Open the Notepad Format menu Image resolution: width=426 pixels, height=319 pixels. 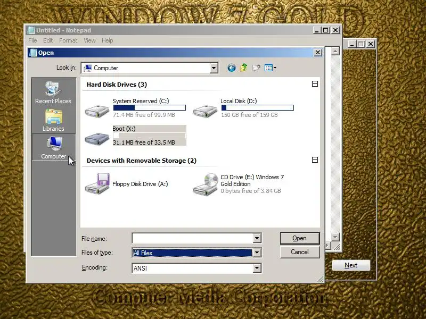point(68,40)
